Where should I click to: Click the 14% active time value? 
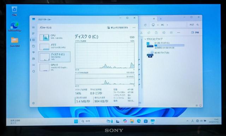coord(78,94)
